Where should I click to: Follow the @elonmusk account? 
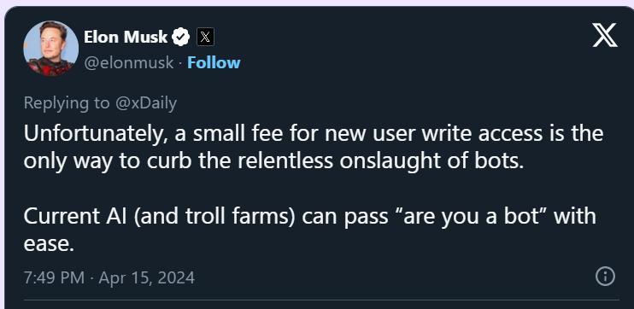pos(214,62)
